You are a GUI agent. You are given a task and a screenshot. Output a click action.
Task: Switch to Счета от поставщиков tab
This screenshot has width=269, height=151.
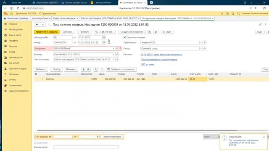tap(64, 18)
